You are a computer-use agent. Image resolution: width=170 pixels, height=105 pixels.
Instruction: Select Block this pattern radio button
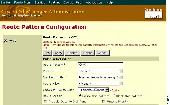tap(114, 96)
